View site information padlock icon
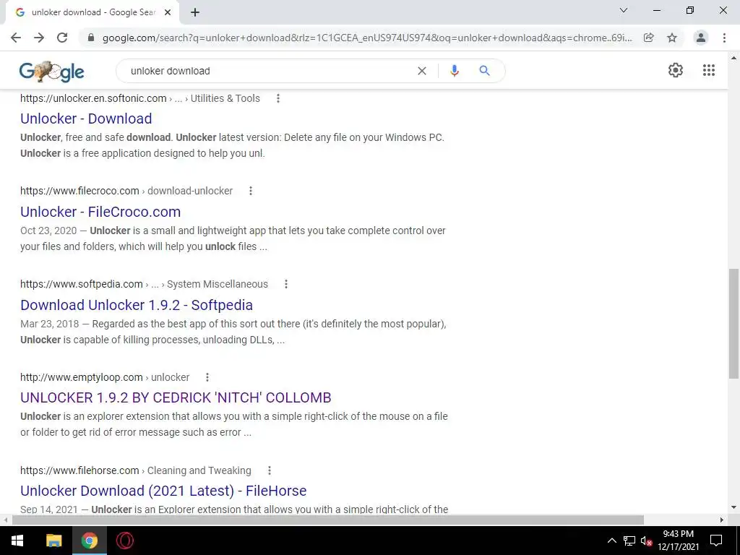740x555 pixels. [x=91, y=38]
